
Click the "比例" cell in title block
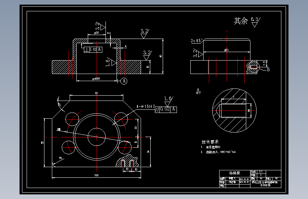tap(253, 172)
